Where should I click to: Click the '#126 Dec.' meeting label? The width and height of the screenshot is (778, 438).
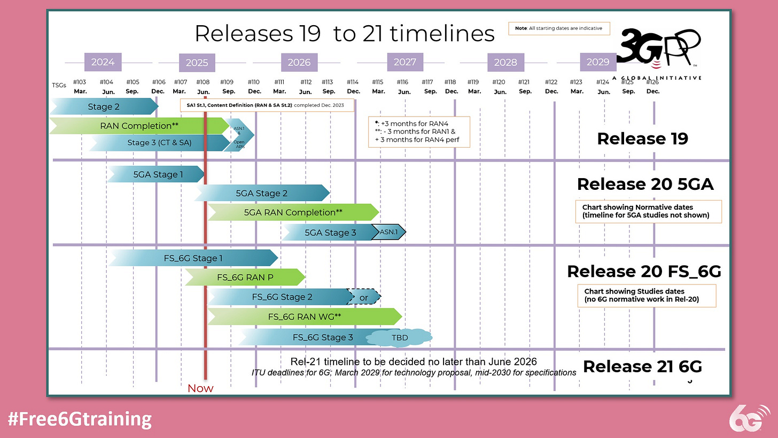click(x=652, y=87)
